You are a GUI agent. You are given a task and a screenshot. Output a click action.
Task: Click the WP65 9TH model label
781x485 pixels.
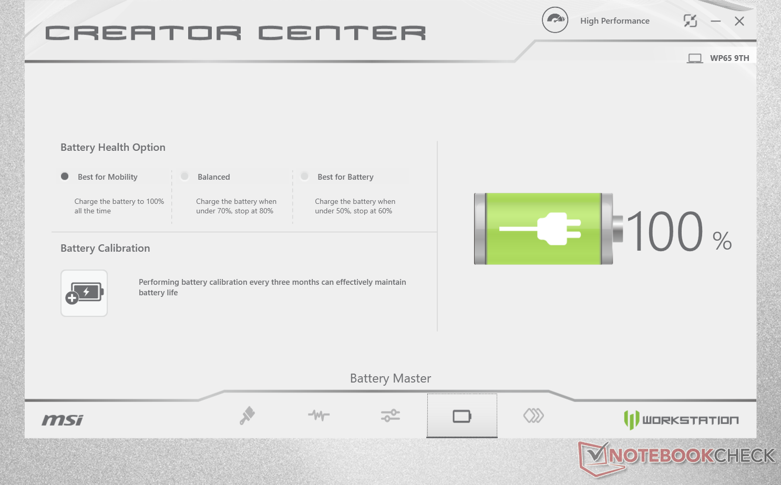tap(729, 58)
